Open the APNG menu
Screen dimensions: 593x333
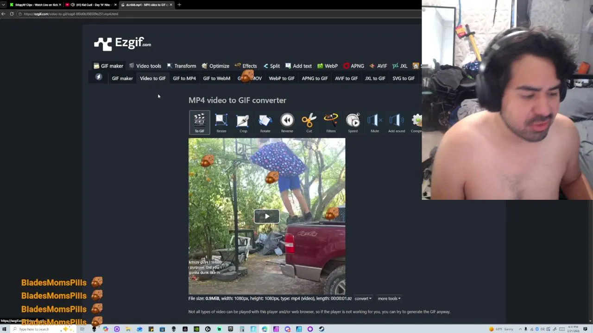353,66
